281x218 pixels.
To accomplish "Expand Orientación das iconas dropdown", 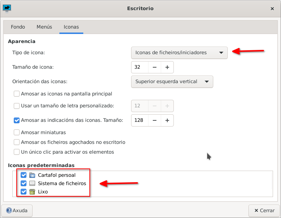I will [x=172, y=82].
